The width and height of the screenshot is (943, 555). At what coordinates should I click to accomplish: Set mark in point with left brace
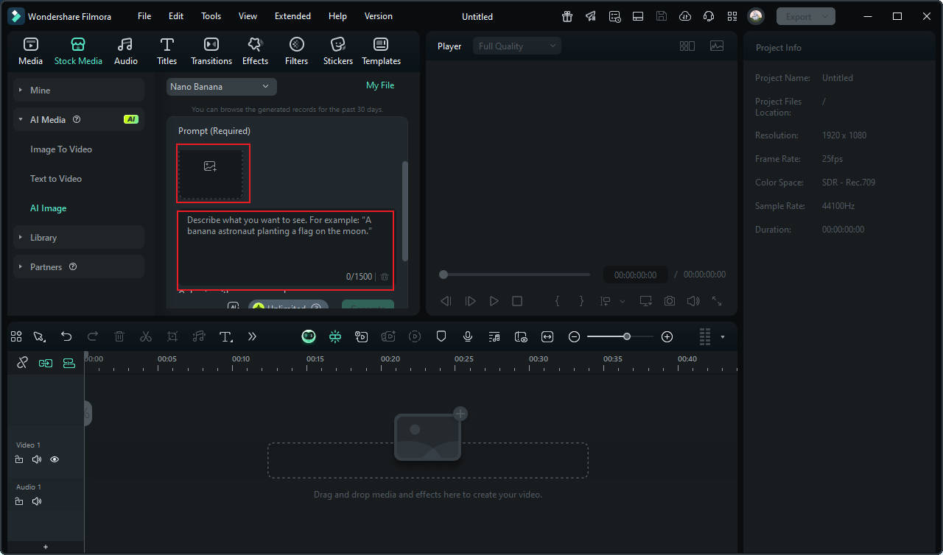pyautogui.click(x=558, y=301)
